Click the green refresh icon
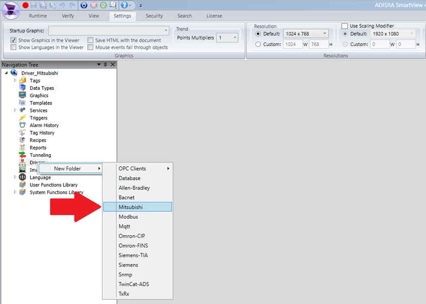The width and height of the screenshot is (426, 304). coord(103,5)
